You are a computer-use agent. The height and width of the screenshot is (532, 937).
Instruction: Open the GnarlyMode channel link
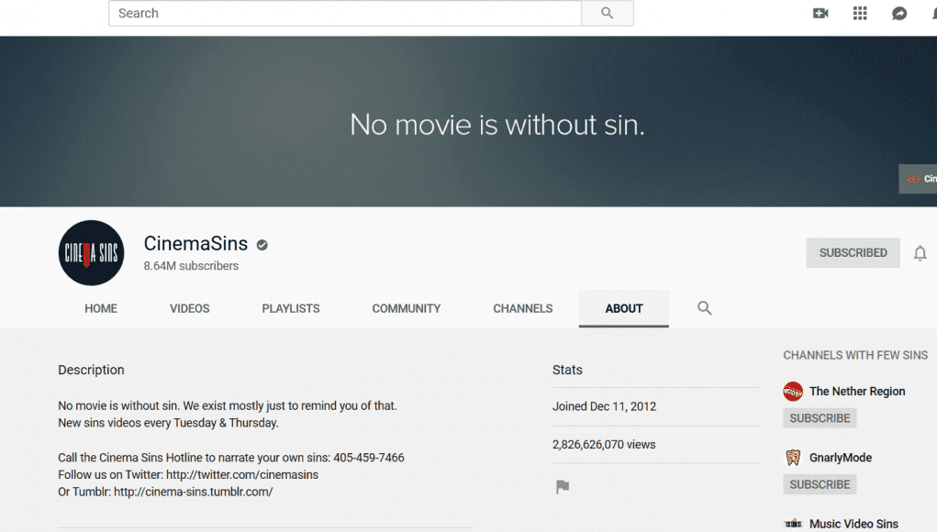(841, 458)
